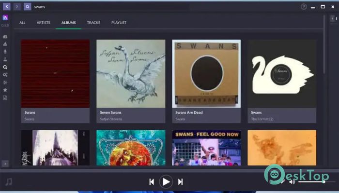This screenshot has height=193, width=339.
Task: Click the magnifier icon beside the search box
Action: [x=28, y=7]
